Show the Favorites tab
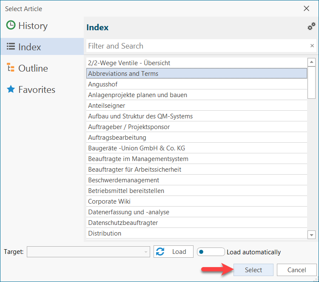Viewport: 319px width, 282px height. coord(37,89)
